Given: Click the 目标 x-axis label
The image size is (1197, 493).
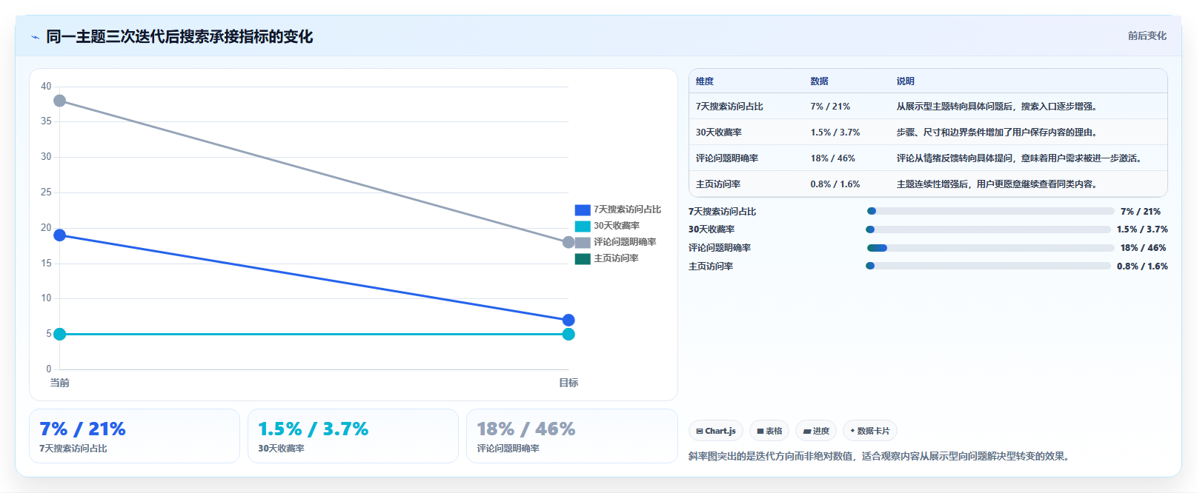Looking at the screenshot, I should click(x=568, y=383).
